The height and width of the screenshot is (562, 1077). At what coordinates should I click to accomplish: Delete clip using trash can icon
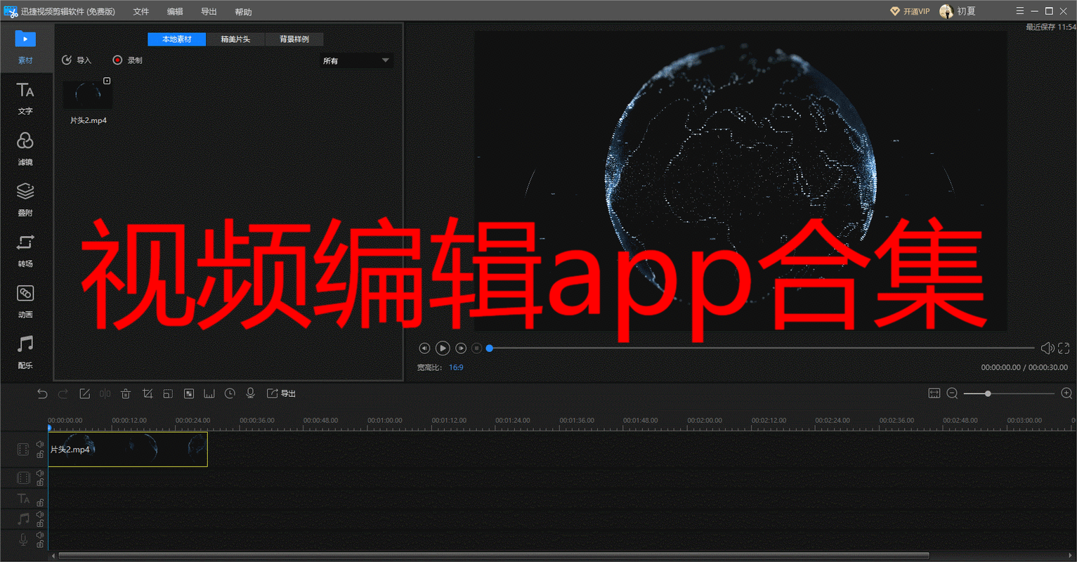[x=126, y=393]
